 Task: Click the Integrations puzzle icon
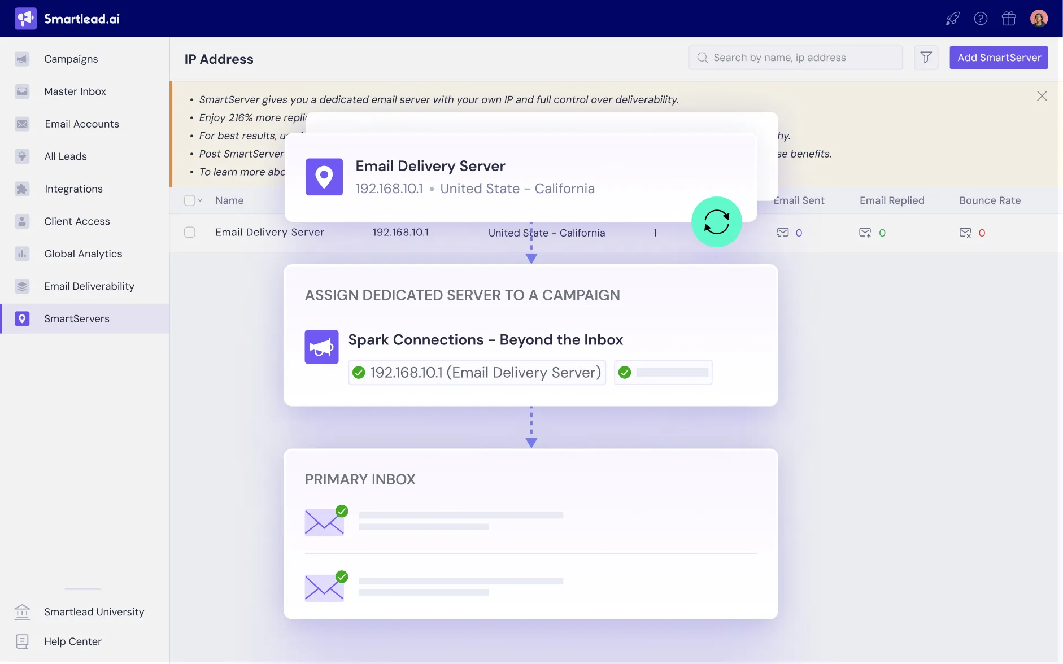pyautogui.click(x=22, y=189)
